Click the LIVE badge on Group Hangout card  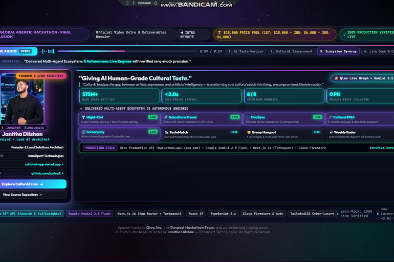pyautogui.click(x=317, y=132)
